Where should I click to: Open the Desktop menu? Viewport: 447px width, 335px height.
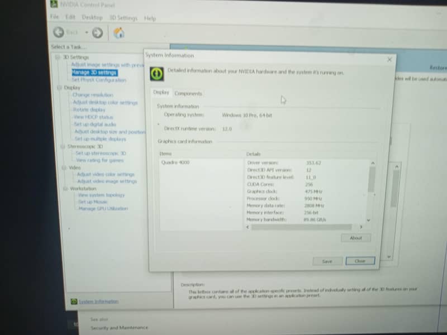point(92,17)
